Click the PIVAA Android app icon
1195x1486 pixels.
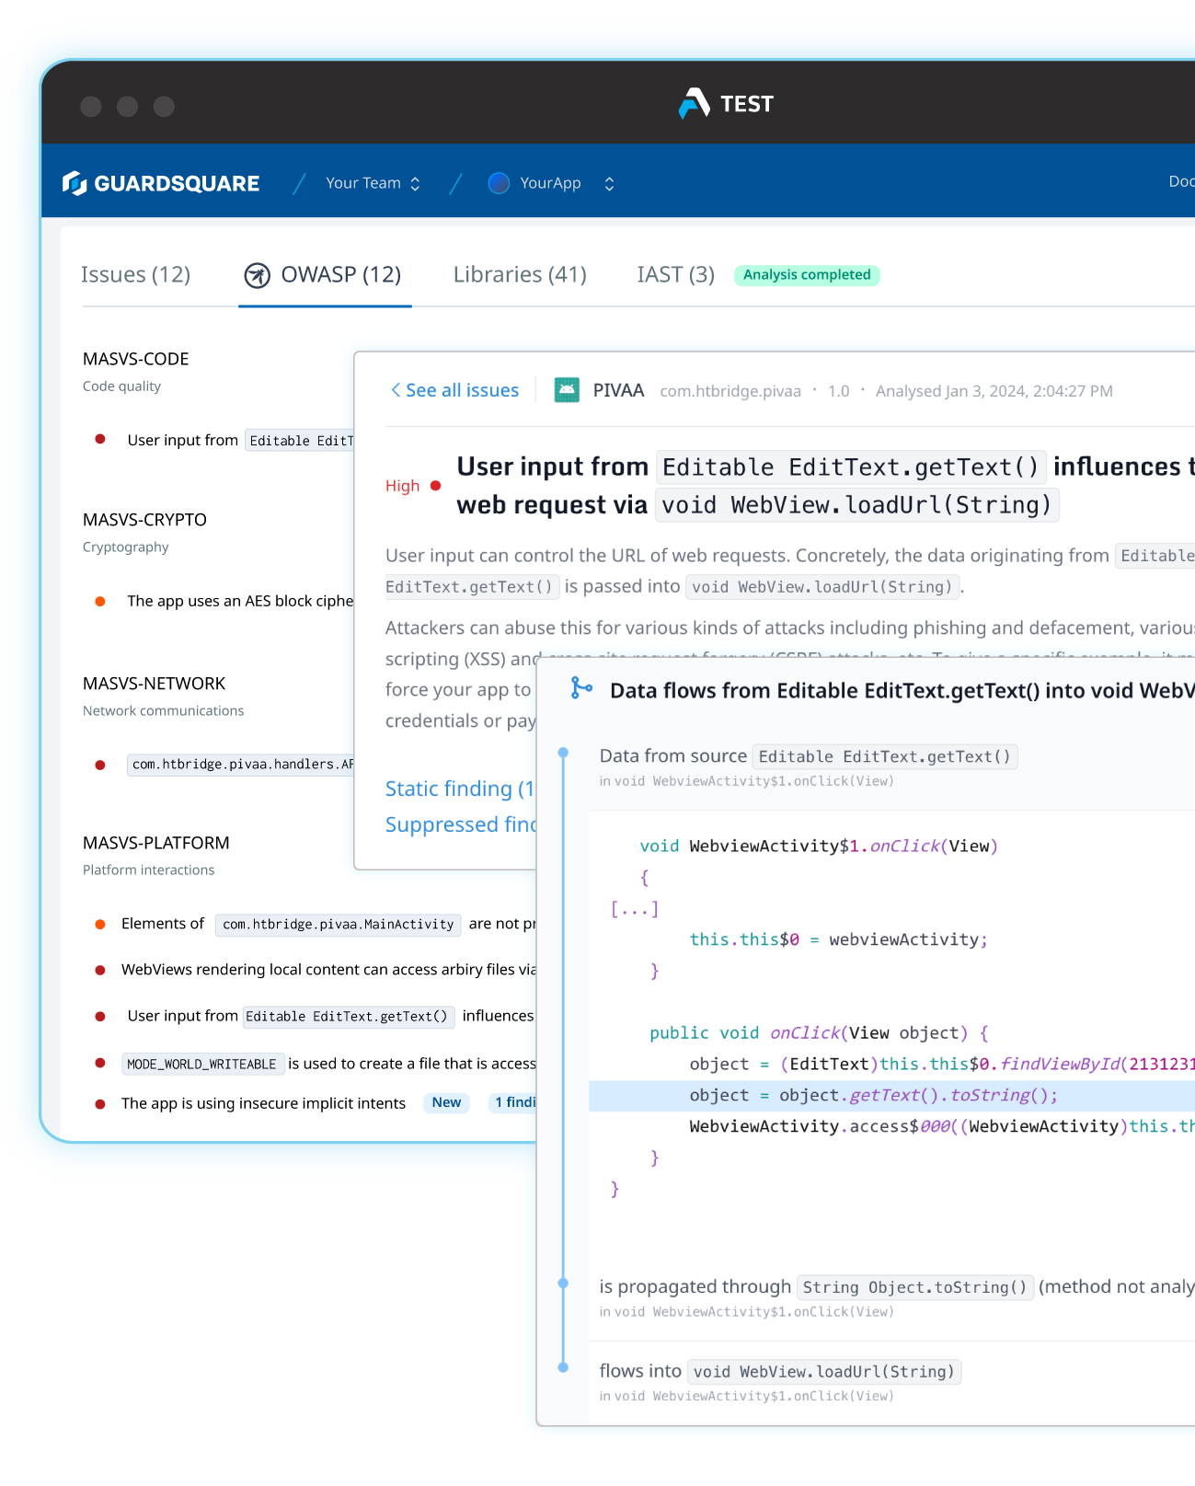pyautogui.click(x=567, y=390)
